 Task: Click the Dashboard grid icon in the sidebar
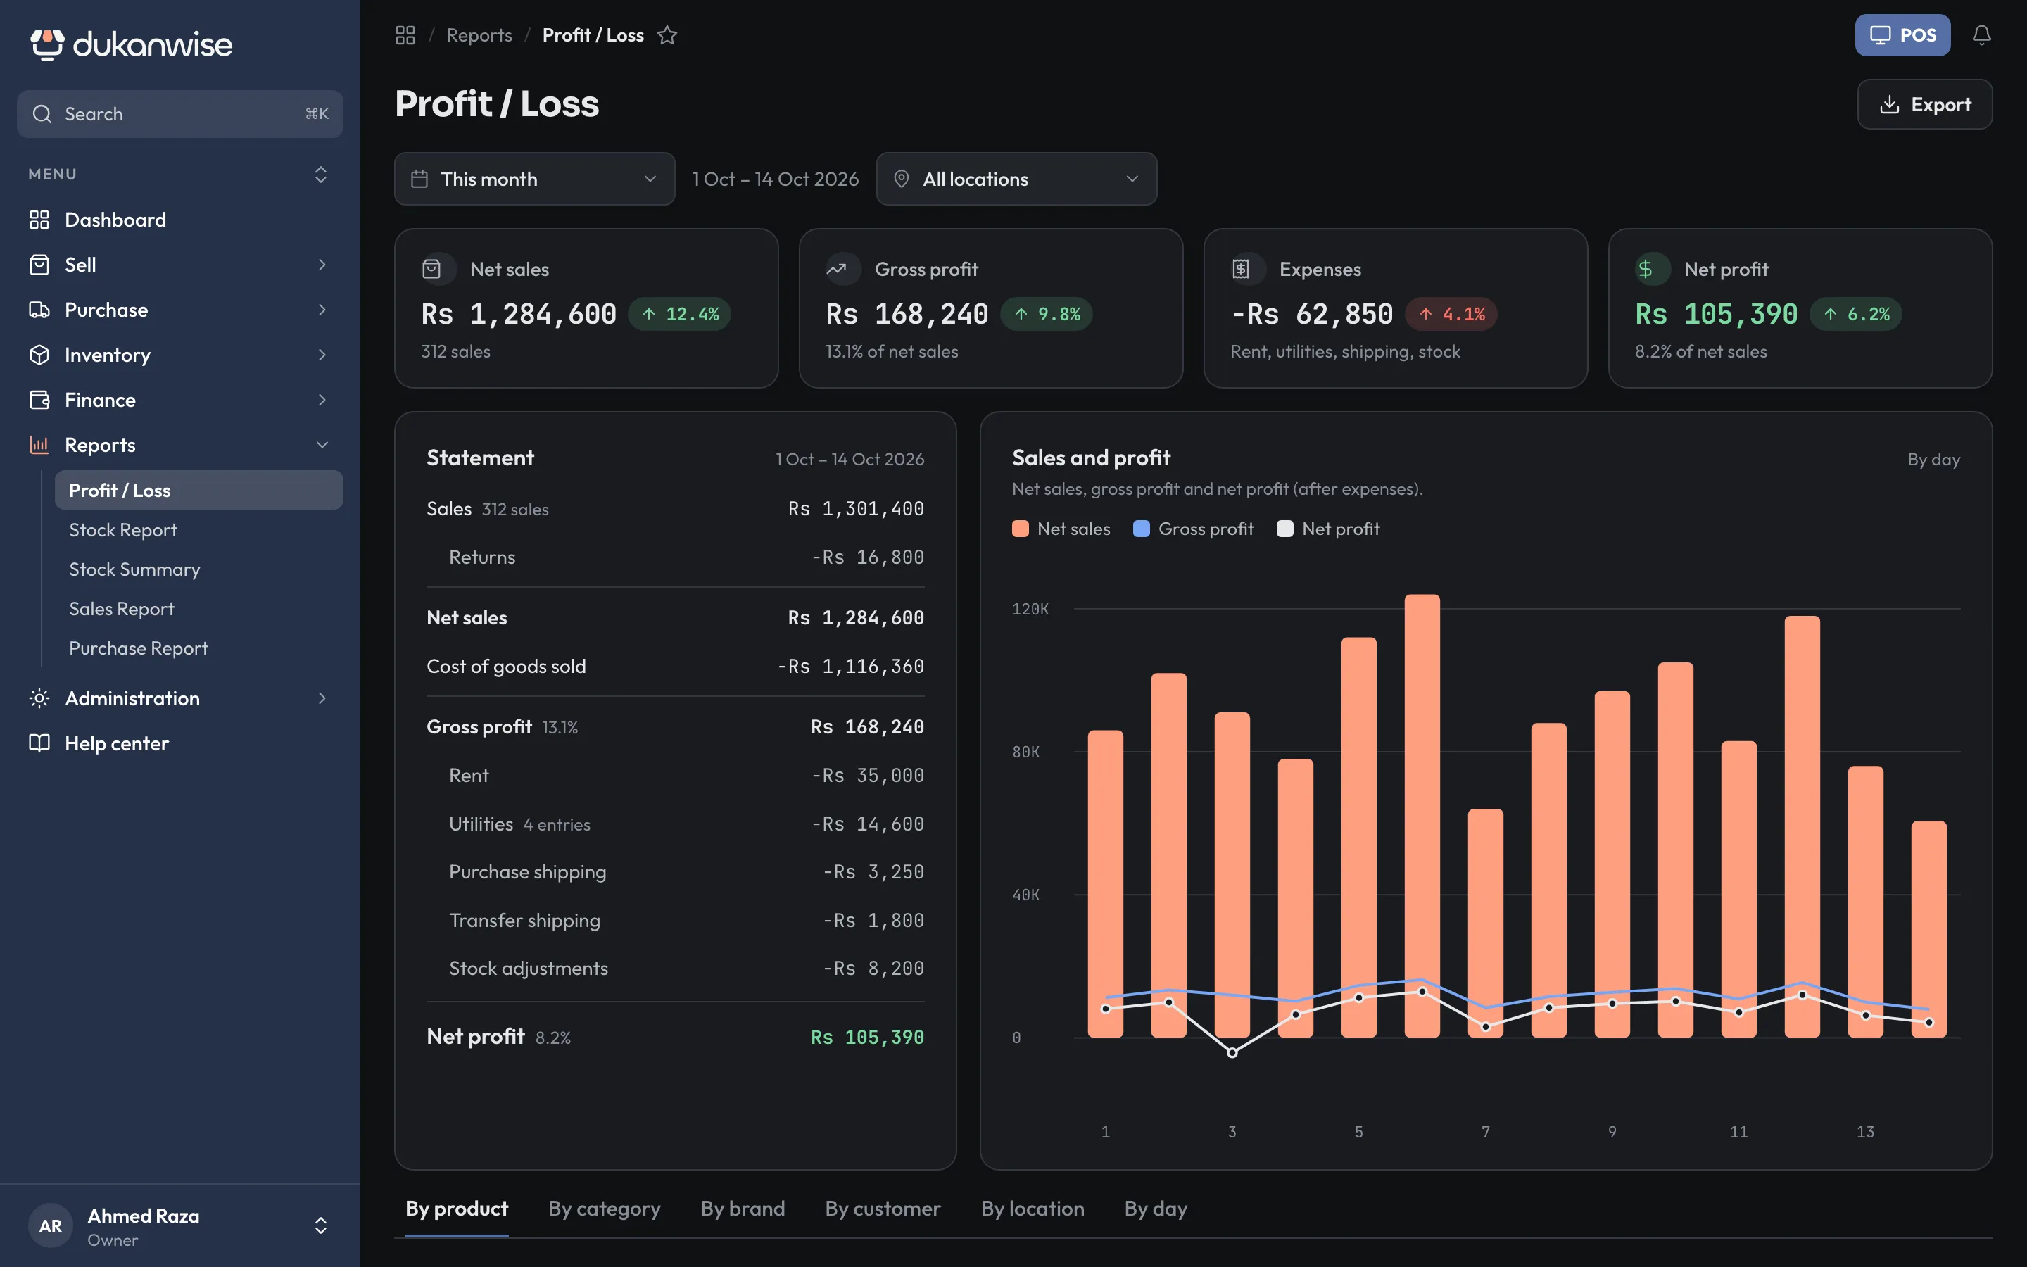39,220
